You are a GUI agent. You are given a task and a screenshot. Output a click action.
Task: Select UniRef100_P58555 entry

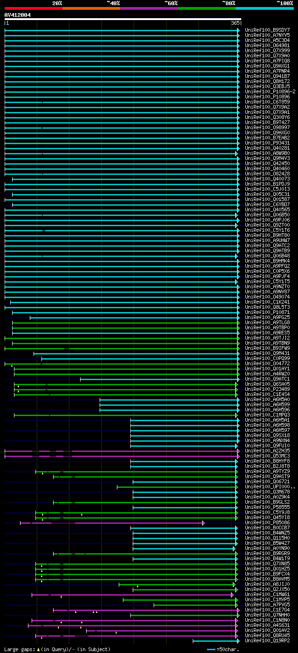267,507
